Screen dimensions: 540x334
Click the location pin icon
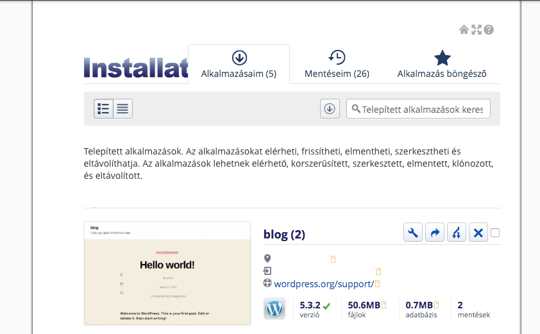pyautogui.click(x=267, y=258)
